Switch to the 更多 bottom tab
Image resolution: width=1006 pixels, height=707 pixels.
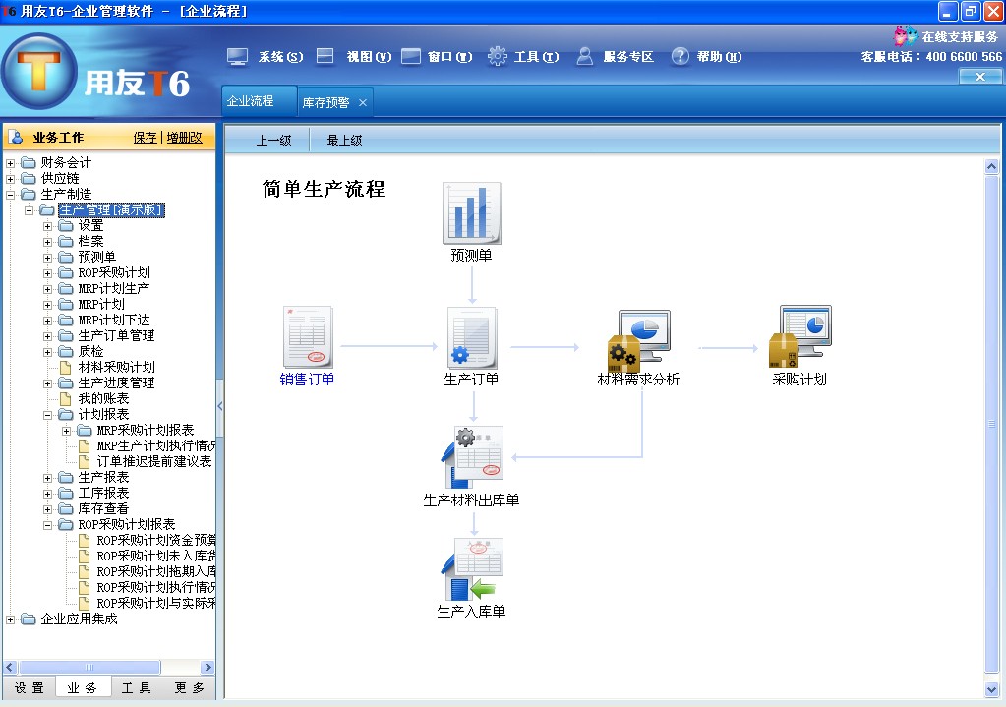[189, 687]
